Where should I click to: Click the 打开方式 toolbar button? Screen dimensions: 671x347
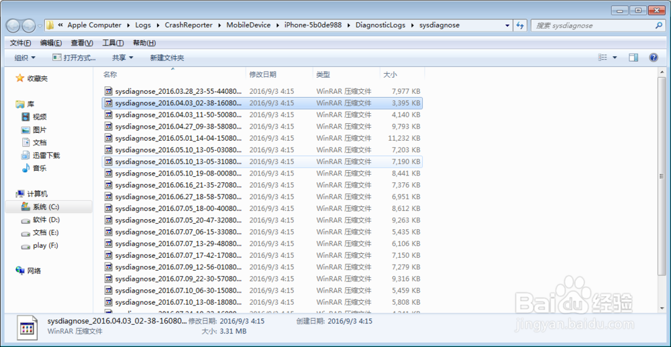(74, 58)
